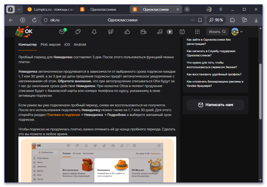Open Как написать в Службу поддержки link
The height and width of the screenshot is (187, 267).
[211, 53]
